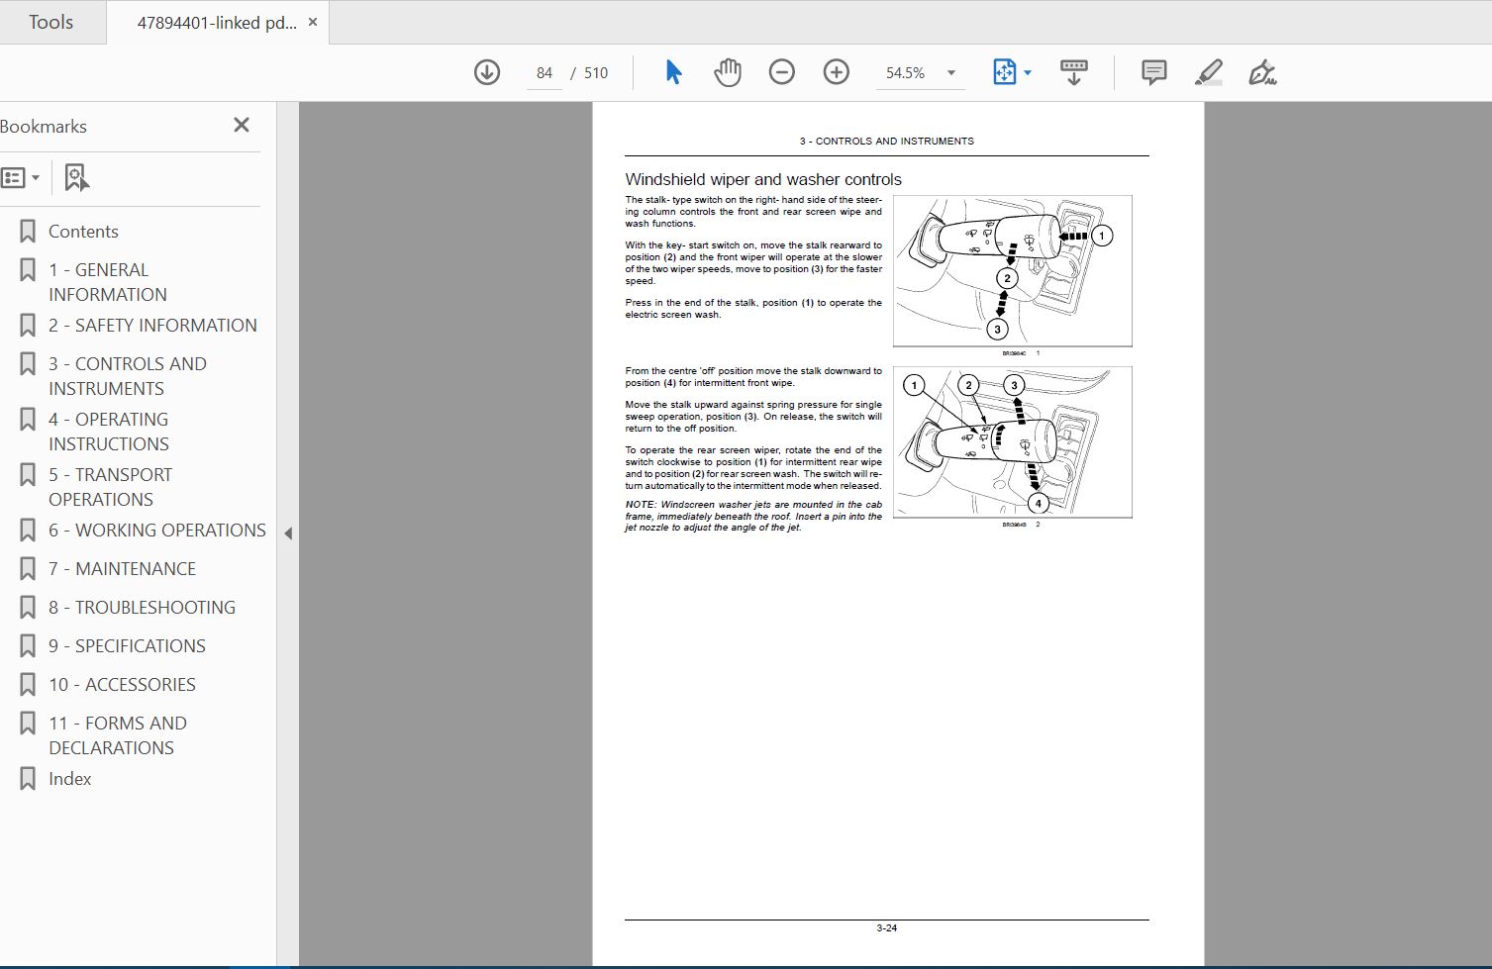Click the find current bookmark icon
Image resolution: width=1492 pixels, height=969 pixels.
[76, 178]
